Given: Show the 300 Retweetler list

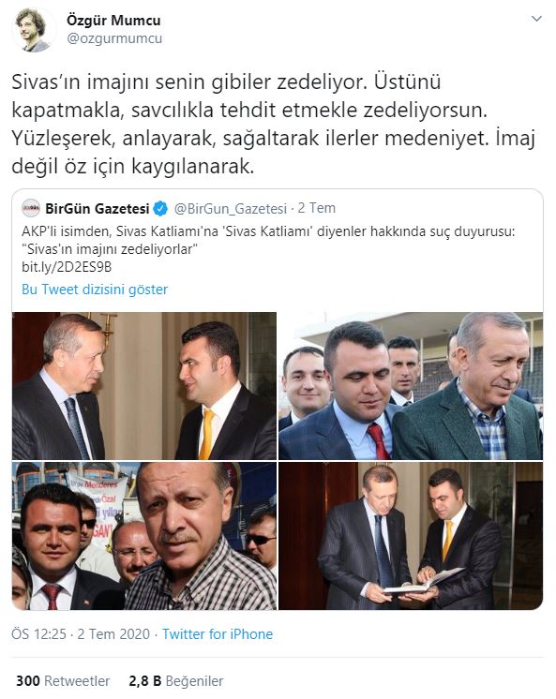Looking at the screenshot, I should (x=63, y=681).
